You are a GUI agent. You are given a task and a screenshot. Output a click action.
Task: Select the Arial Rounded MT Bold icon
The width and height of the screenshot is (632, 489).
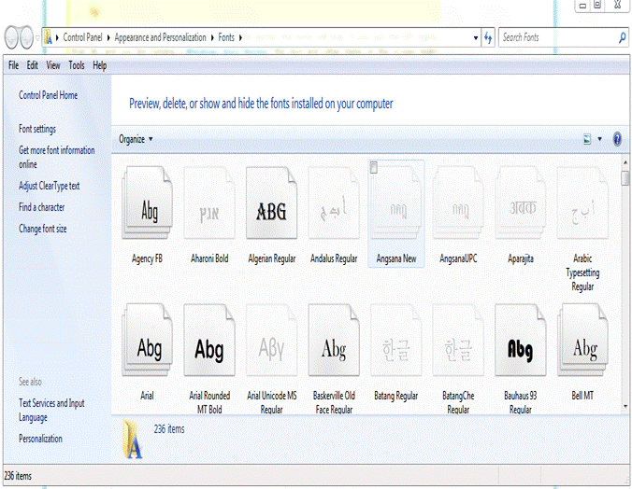[209, 340]
